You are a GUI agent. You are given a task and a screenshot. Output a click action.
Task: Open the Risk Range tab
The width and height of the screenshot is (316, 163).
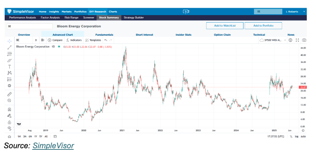(71, 17)
